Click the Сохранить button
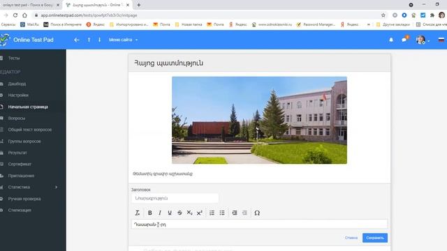This screenshot has width=447, height=251. tap(375, 238)
